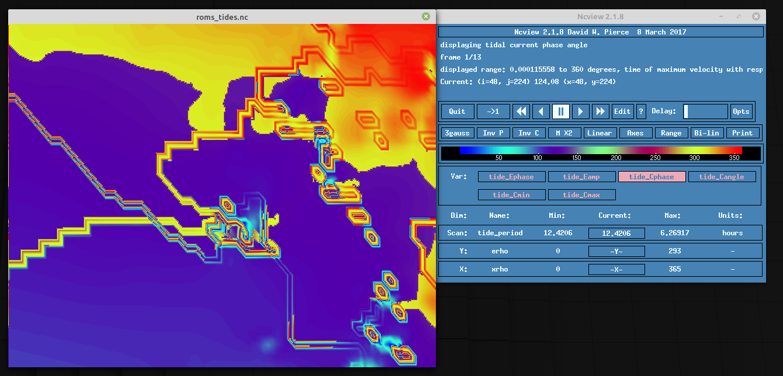This screenshot has height=376, width=783.
Task: Enable Bi-lin interpolation
Action: pos(707,133)
